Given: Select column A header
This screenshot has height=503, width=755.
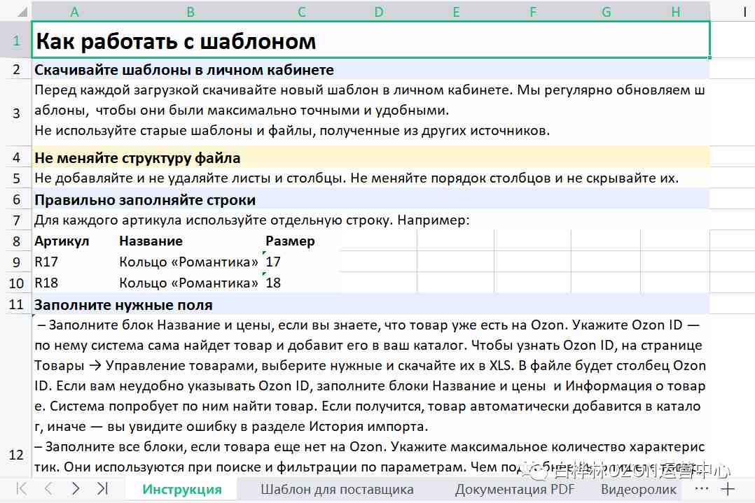Looking at the screenshot, I should pos(74,11).
